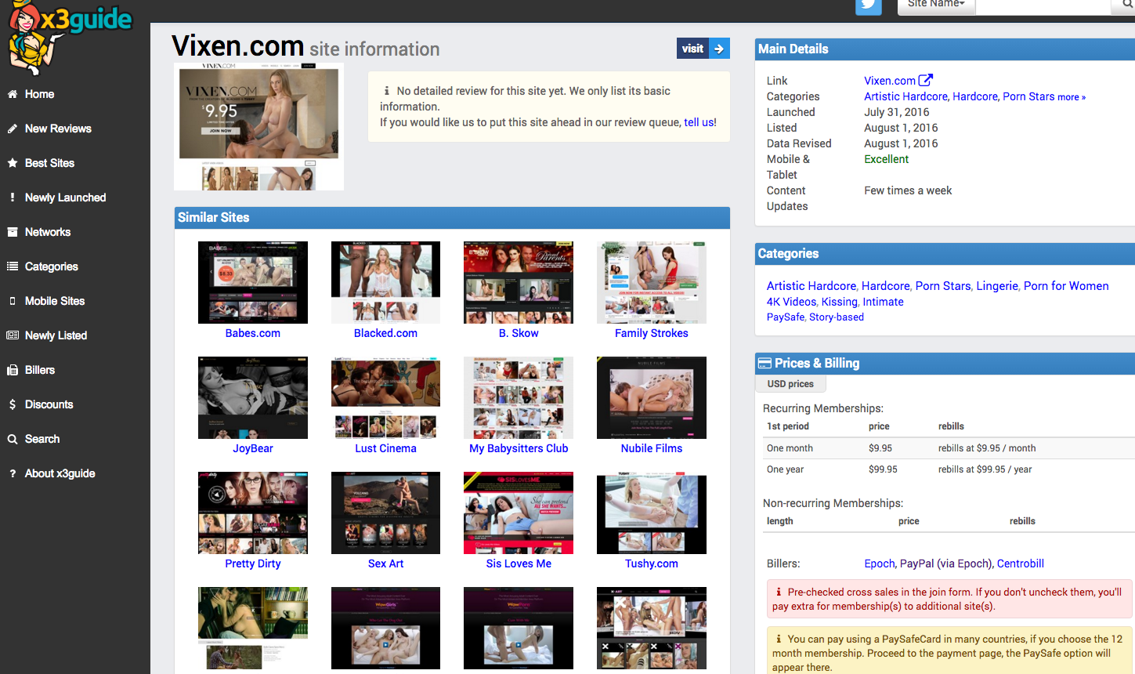
Task: Open the 4K Videos category link
Action: [x=791, y=302]
